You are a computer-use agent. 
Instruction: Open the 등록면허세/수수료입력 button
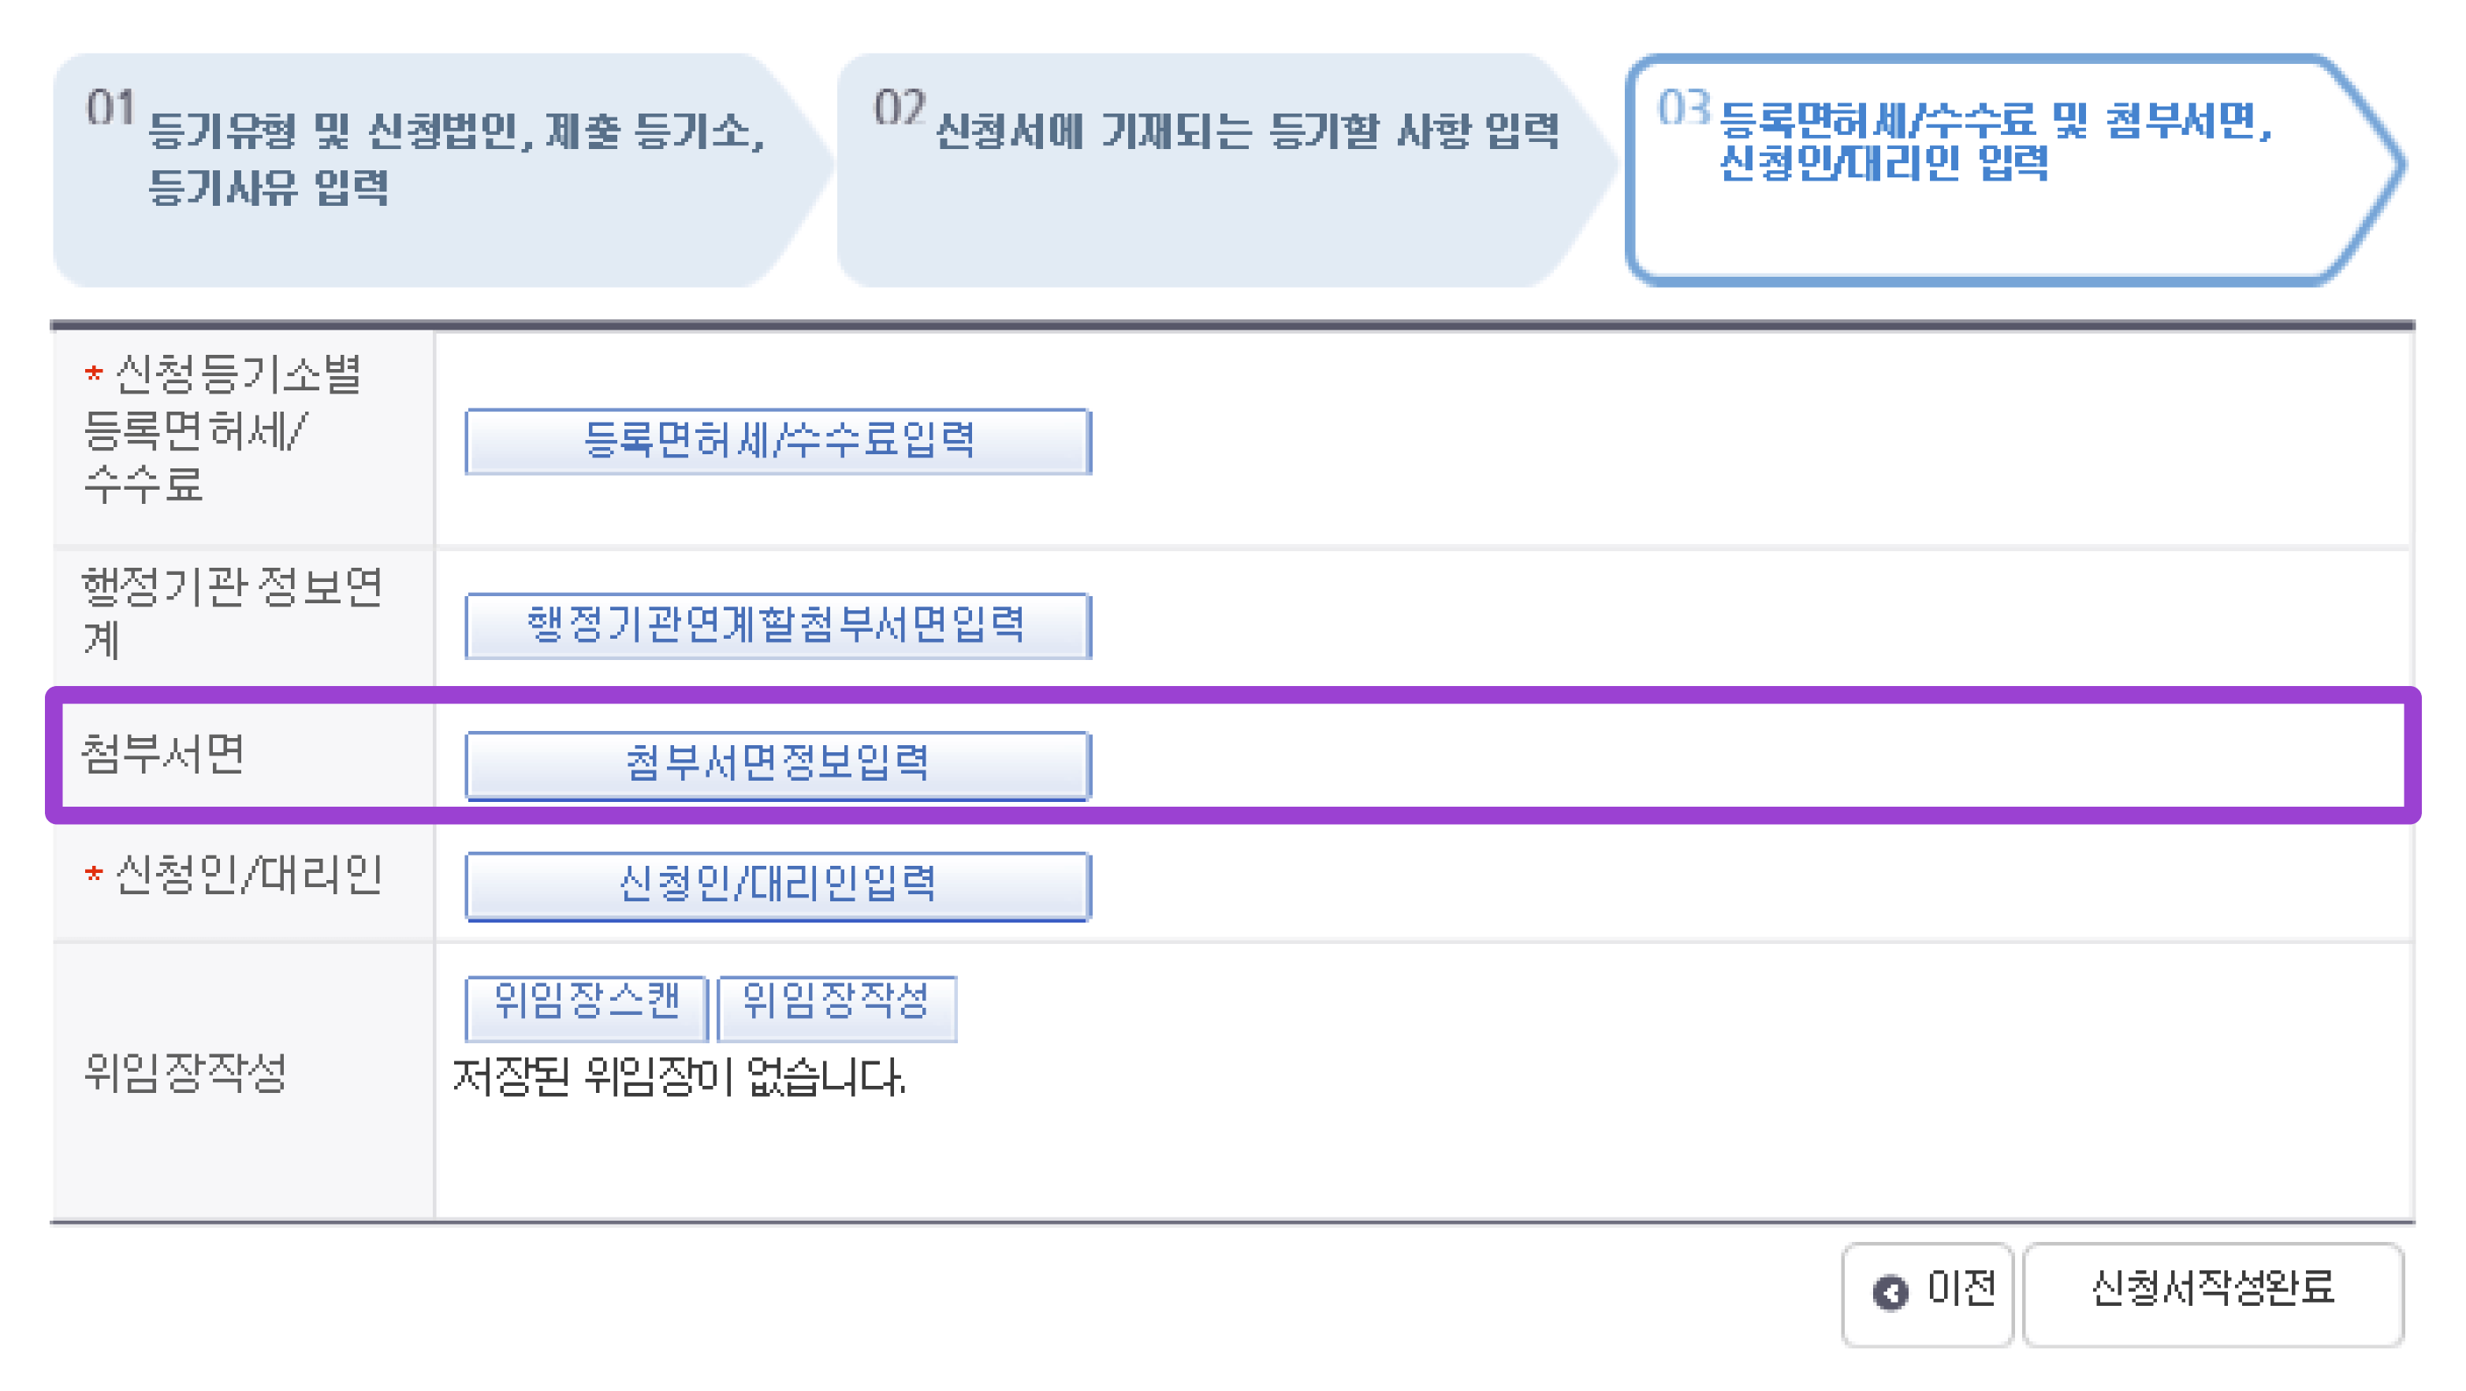777,442
